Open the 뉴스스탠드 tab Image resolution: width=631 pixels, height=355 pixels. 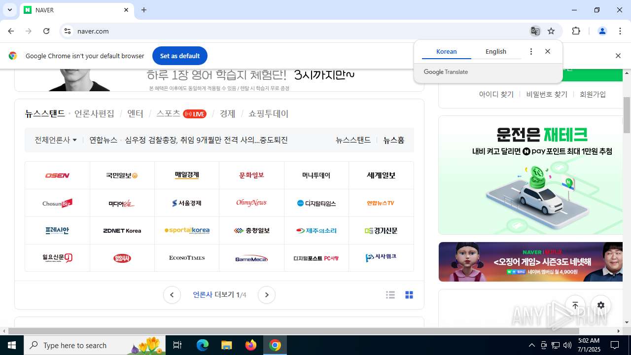(45, 113)
